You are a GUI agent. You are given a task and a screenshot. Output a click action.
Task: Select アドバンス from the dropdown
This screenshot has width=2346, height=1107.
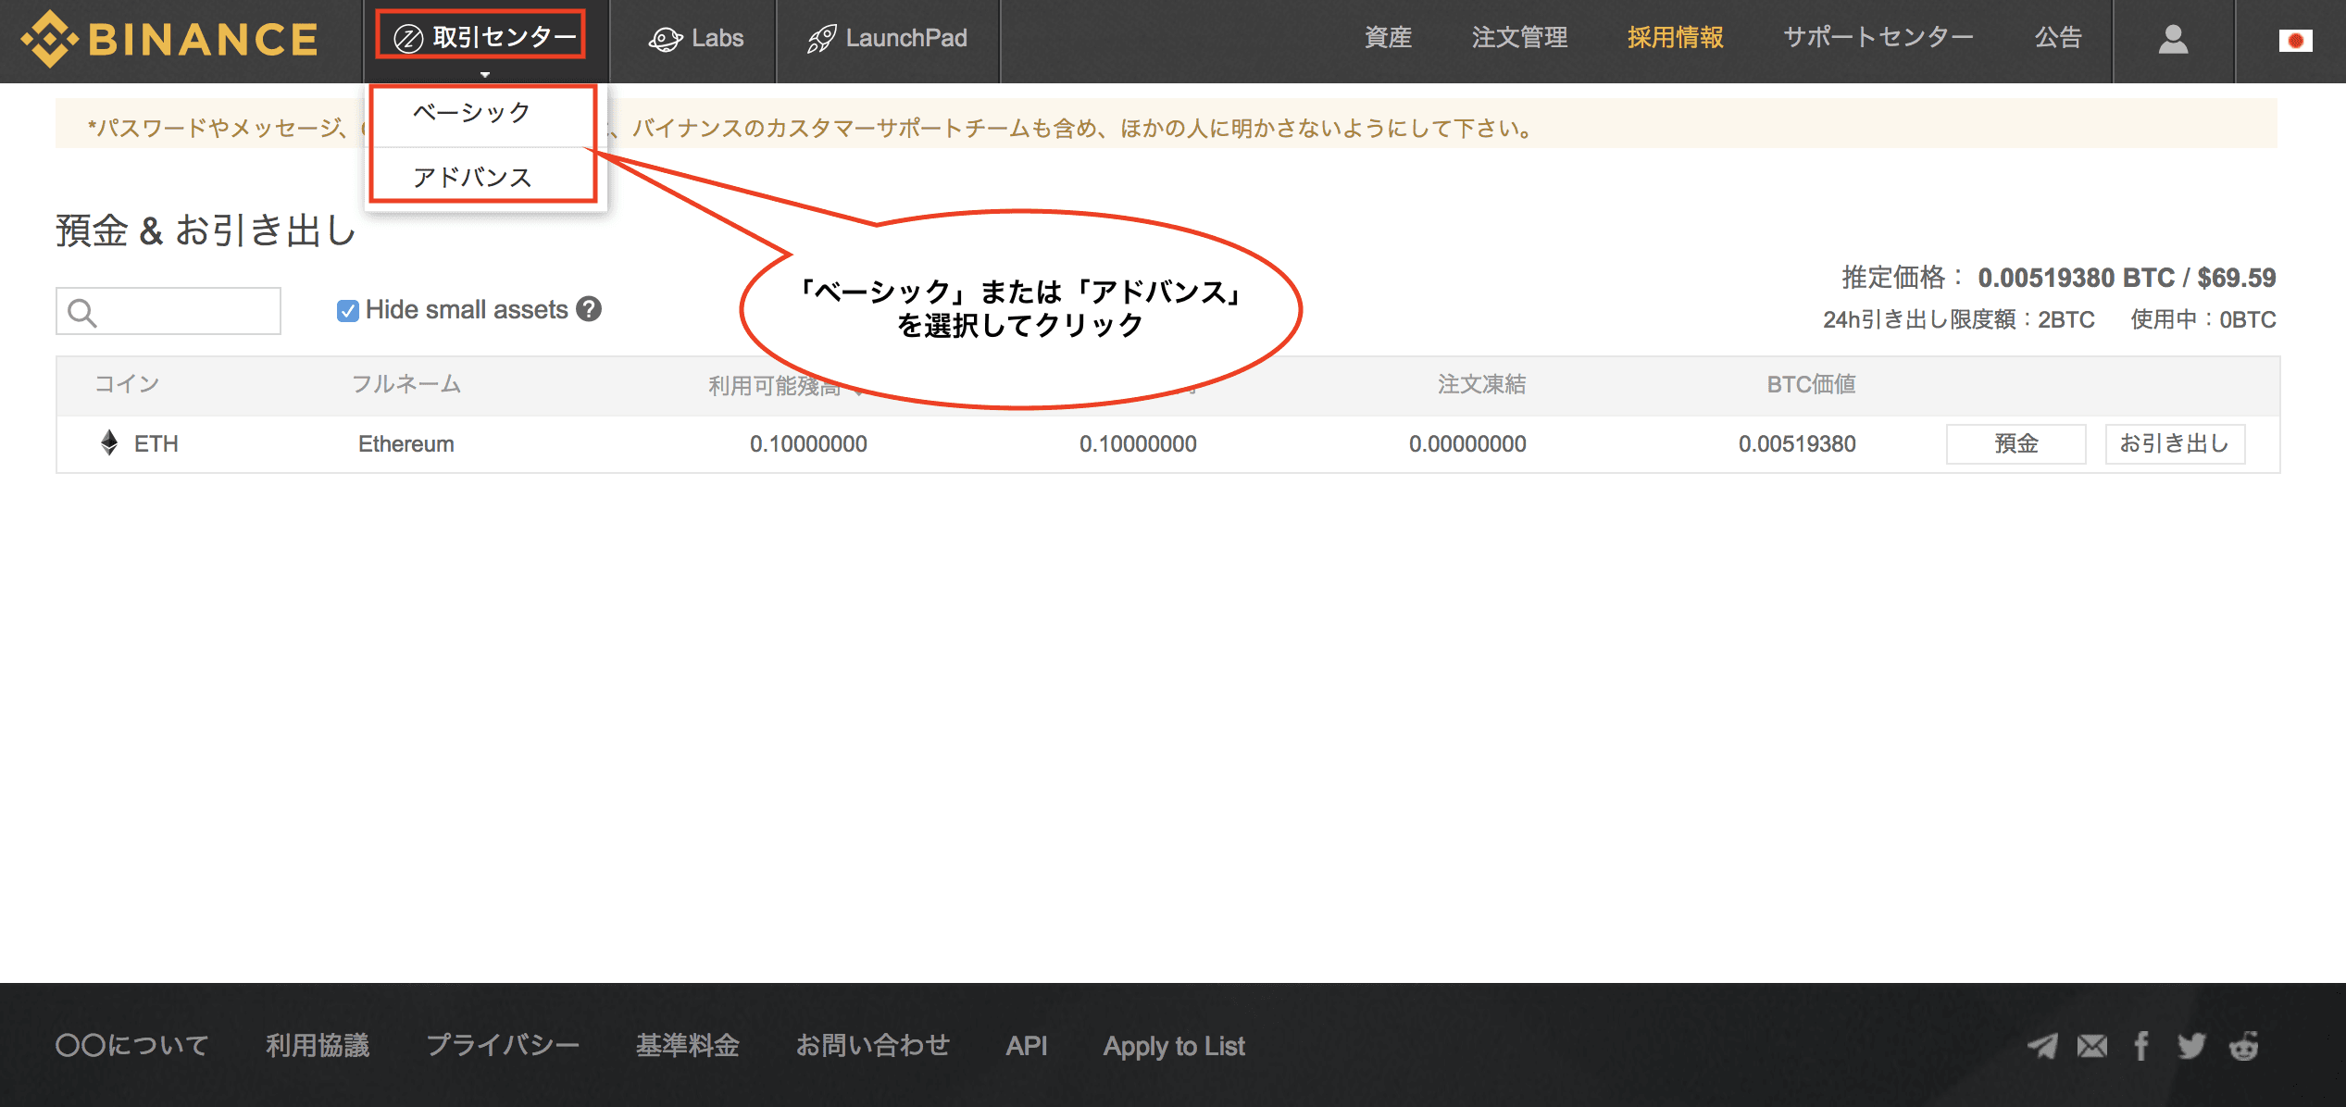471,177
